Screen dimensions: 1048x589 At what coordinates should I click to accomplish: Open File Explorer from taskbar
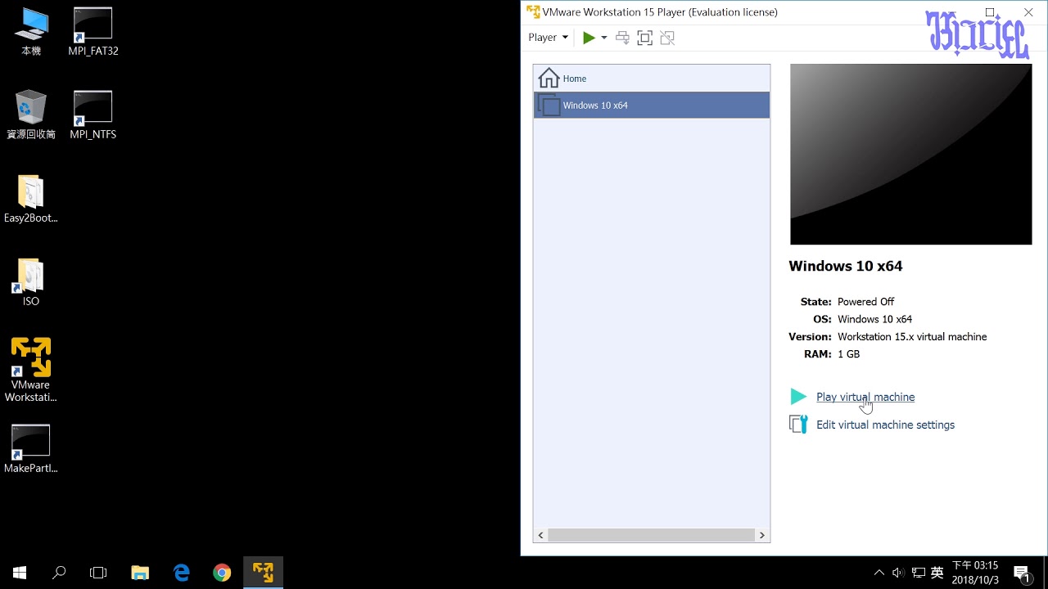pyautogui.click(x=141, y=573)
